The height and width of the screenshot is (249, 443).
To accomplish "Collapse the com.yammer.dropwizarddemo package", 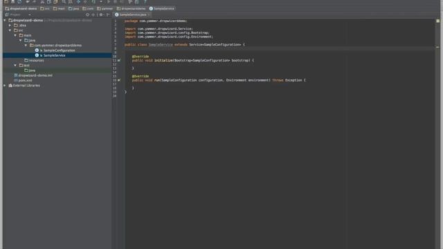I will coord(26,45).
